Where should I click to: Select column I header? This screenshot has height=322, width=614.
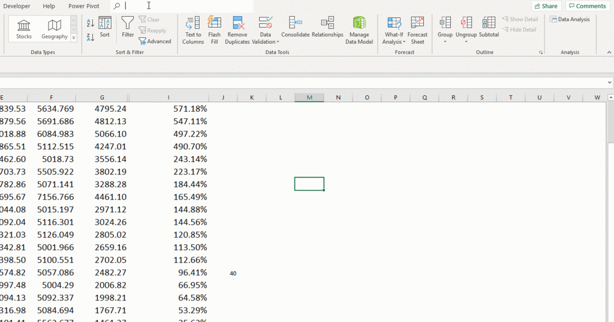click(x=168, y=98)
